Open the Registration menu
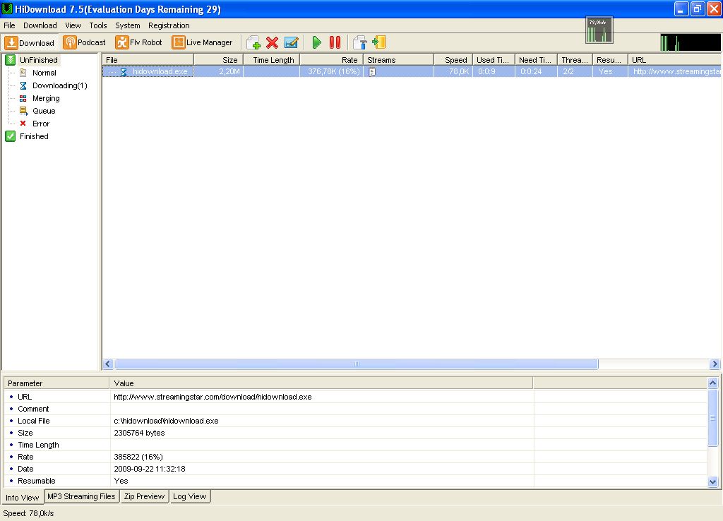 pyautogui.click(x=169, y=25)
